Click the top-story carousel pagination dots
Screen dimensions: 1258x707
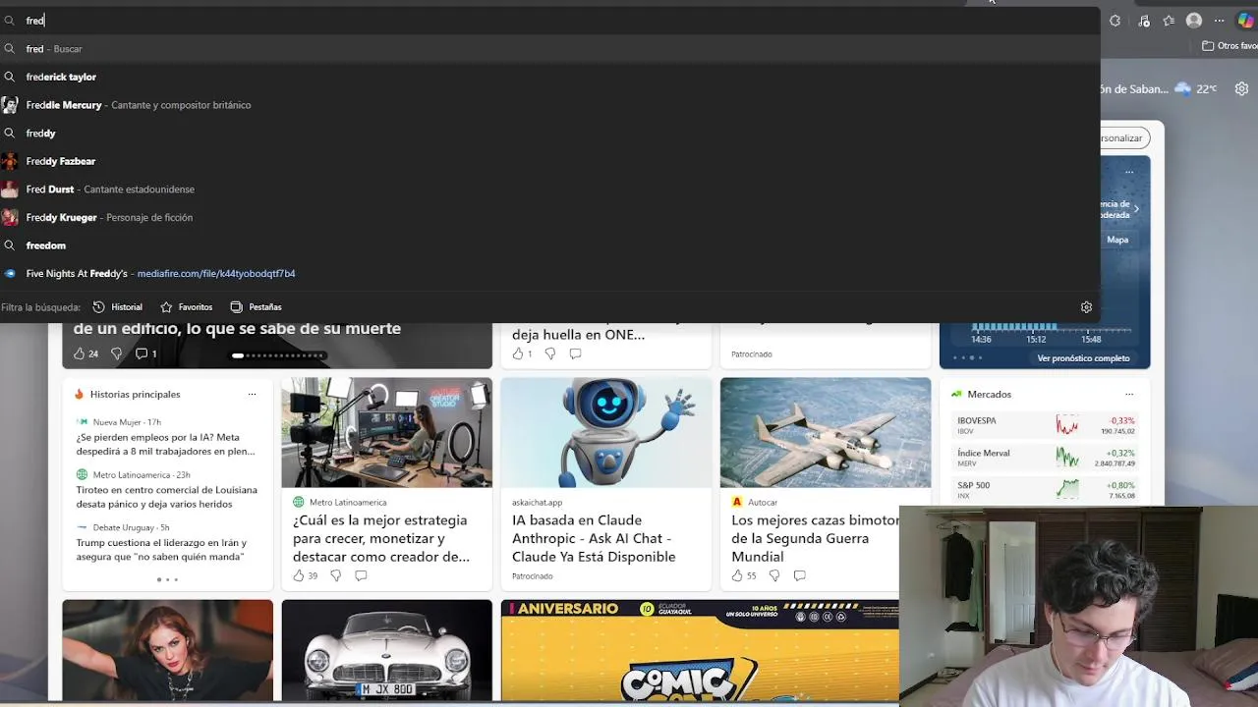pos(278,355)
